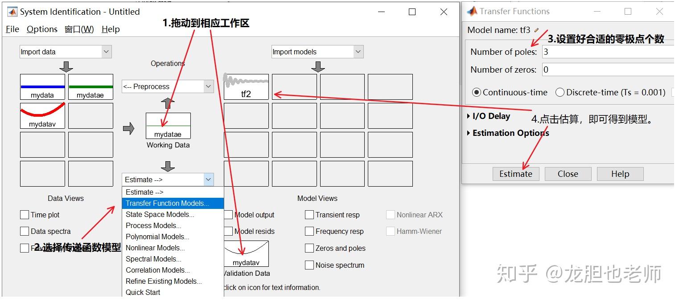Click the Number of poles field

coord(609,52)
